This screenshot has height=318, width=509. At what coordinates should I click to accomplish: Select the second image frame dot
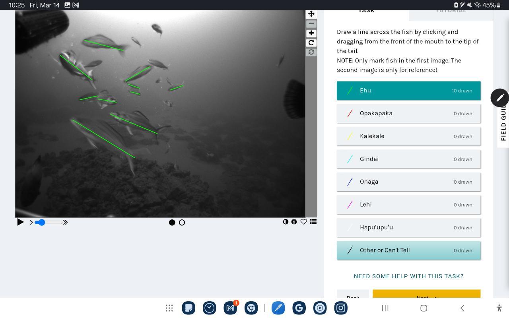[x=182, y=223]
